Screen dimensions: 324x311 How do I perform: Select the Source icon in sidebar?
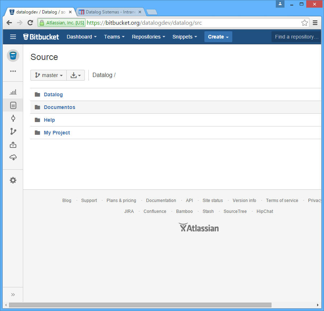pos(13,105)
